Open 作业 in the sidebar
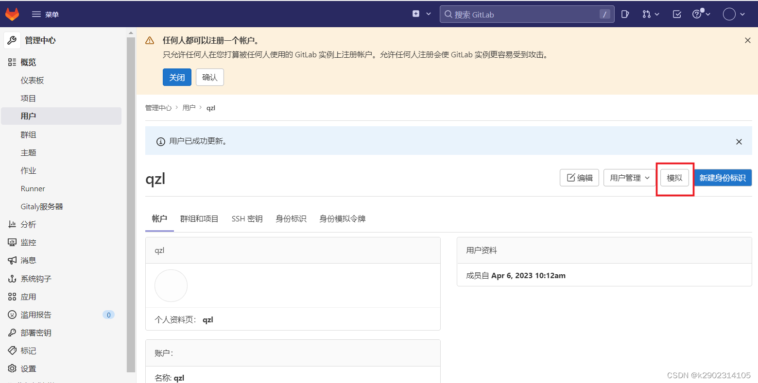Image resolution: width=758 pixels, height=383 pixels. coord(28,170)
